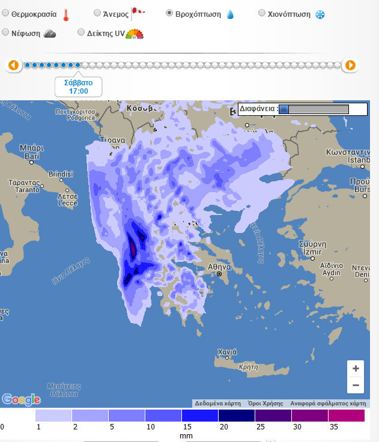Click the Google logo on map

pyautogui.click(x=21, y=399)
